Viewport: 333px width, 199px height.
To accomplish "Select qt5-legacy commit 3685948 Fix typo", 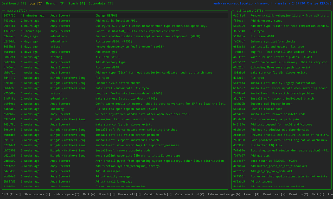I will (x=281, y=31).
